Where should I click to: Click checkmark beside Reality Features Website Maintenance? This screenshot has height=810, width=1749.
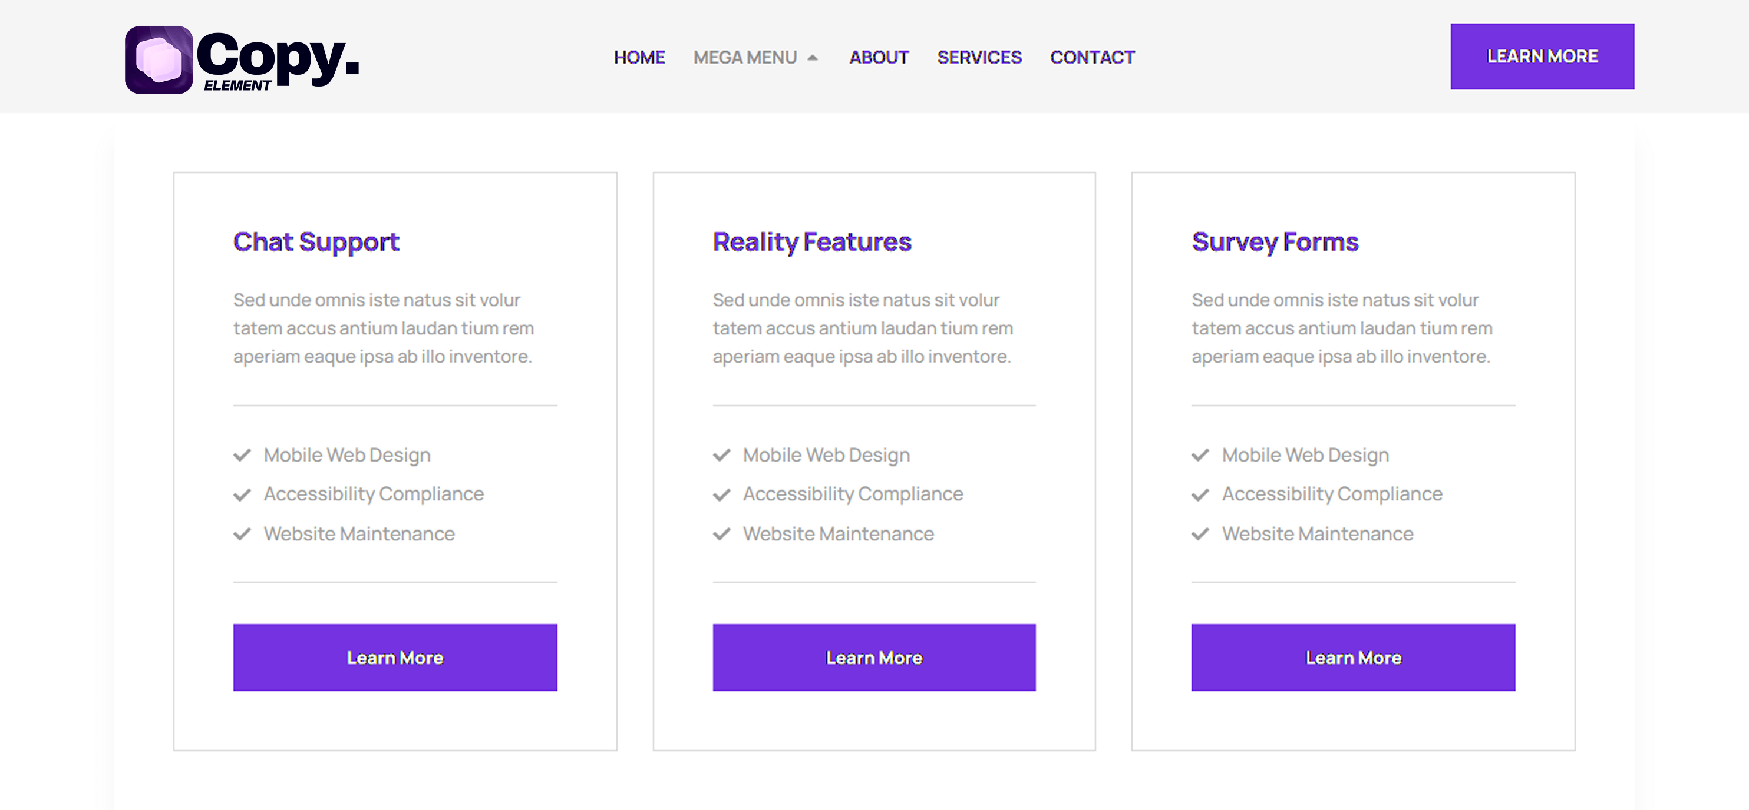pos(722,535)
